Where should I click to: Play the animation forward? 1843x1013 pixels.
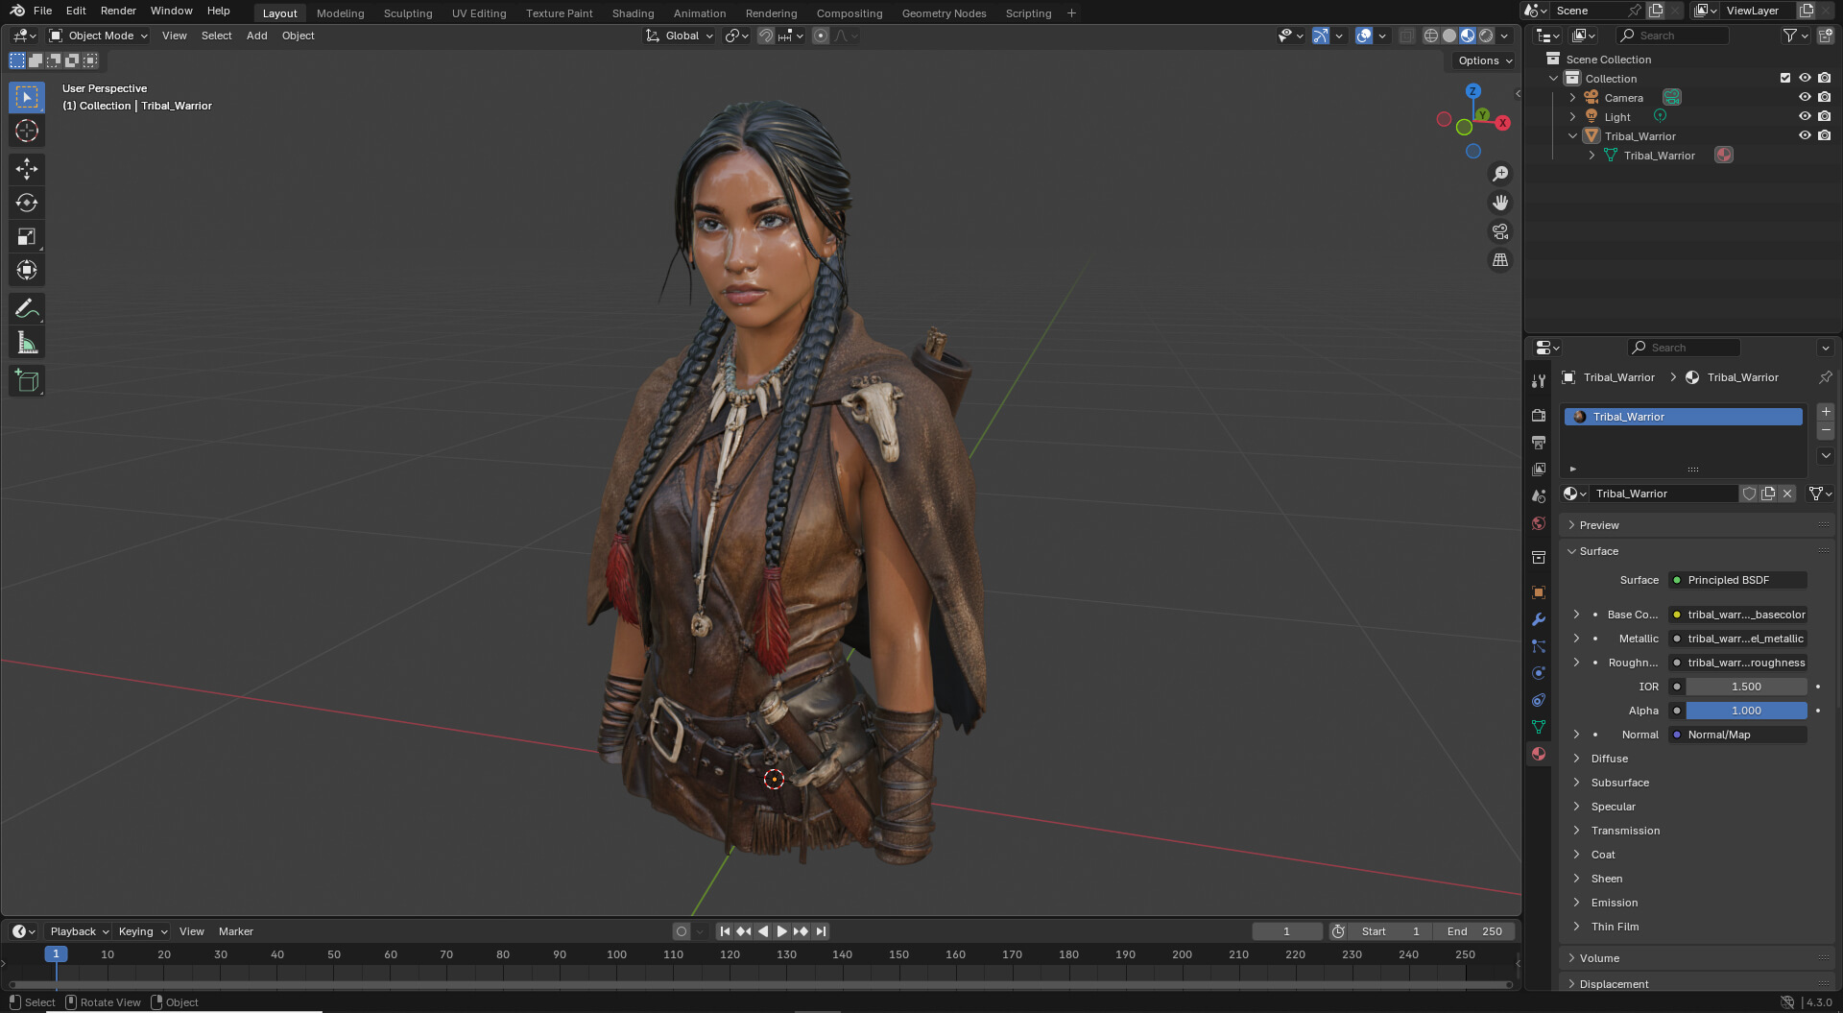tap(781, 931)
